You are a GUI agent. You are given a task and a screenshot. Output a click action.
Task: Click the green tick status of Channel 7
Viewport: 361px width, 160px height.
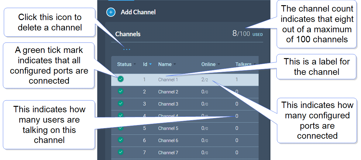121,152
